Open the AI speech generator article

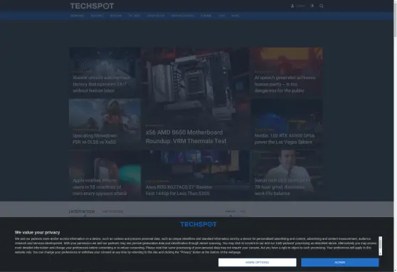[x=285, y=84]
